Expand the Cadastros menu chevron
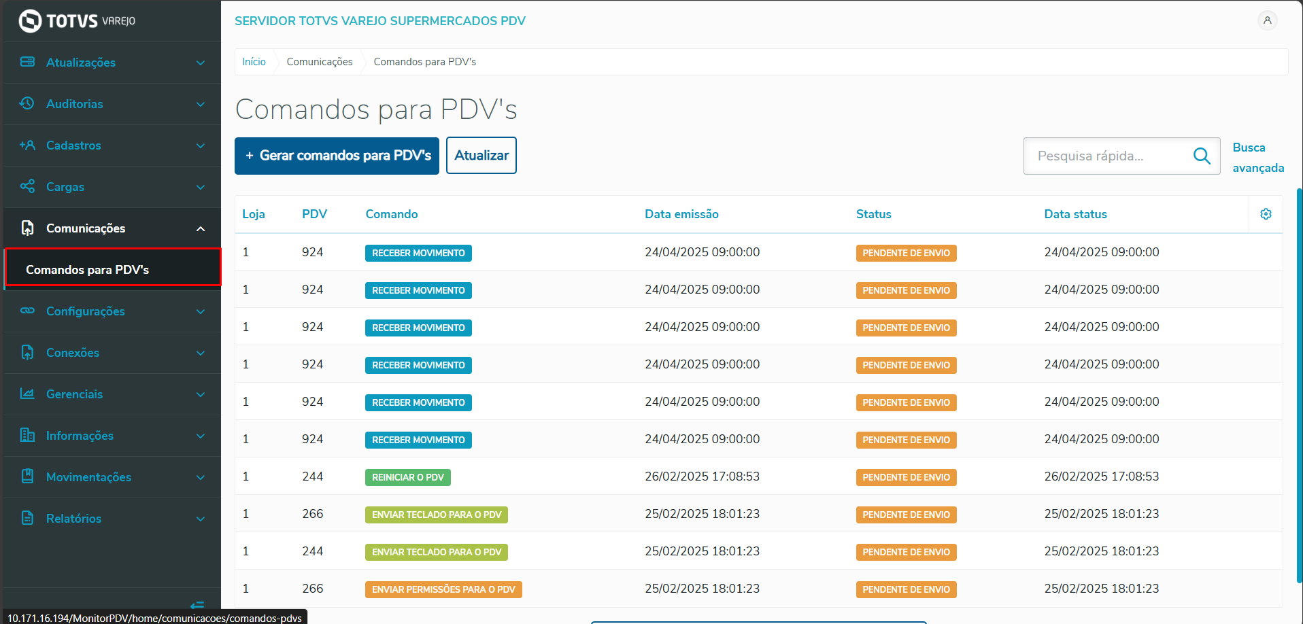This screenshot has width=1303, height=624. [201, 145]
